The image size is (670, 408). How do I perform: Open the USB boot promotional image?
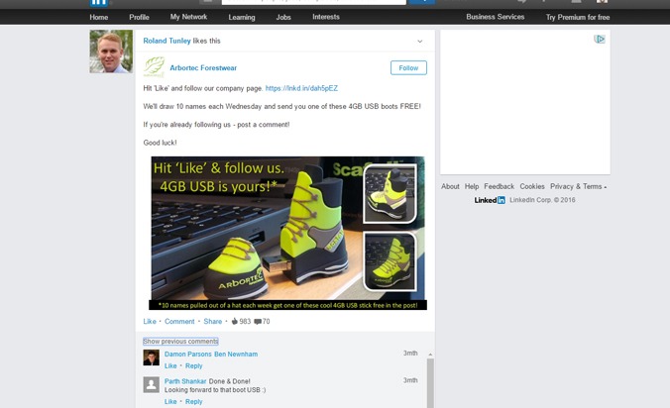pyautogui.click(x=288, y=233)
